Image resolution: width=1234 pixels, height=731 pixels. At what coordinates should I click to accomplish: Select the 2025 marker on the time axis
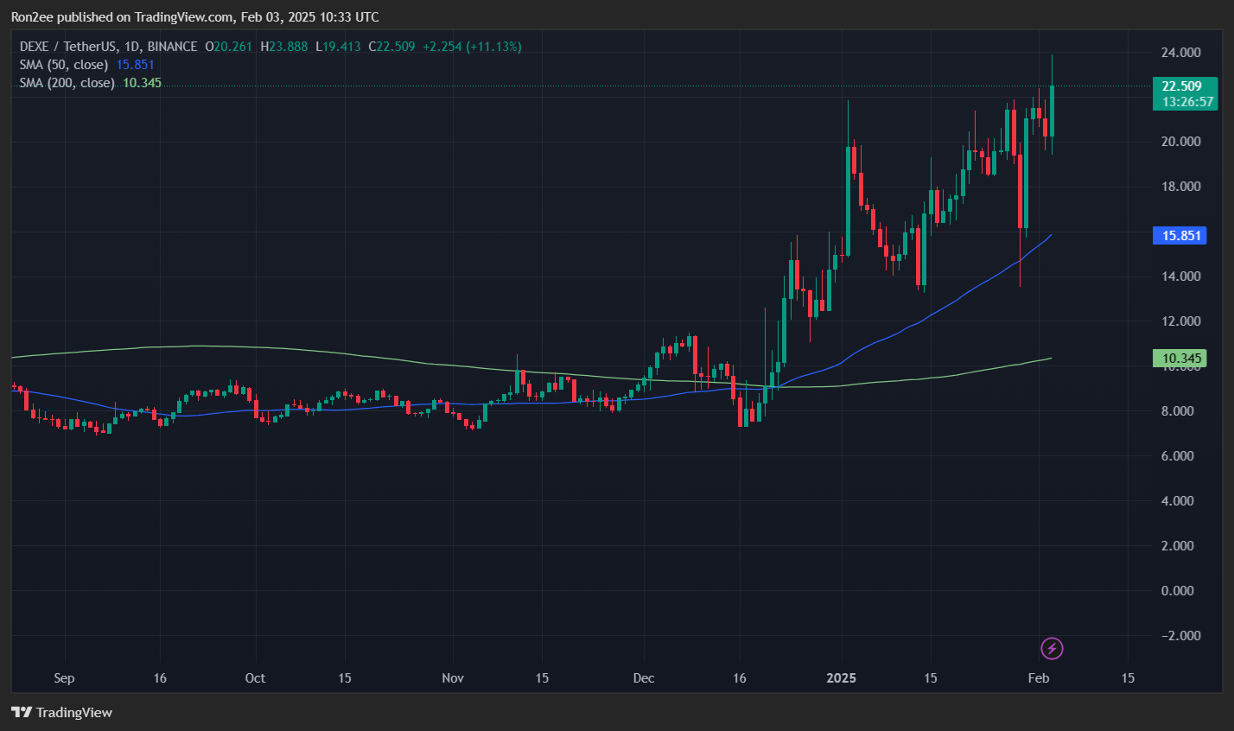click(x=841, y=678)
